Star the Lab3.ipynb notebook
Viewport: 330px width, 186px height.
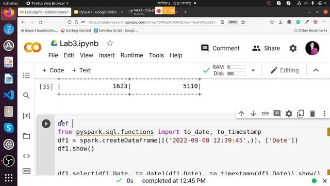[110, 43]
